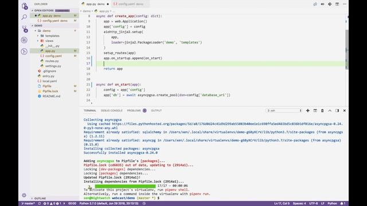Change the Python language mode
This screenshot has height=206, width=367.
coord(332,204)
